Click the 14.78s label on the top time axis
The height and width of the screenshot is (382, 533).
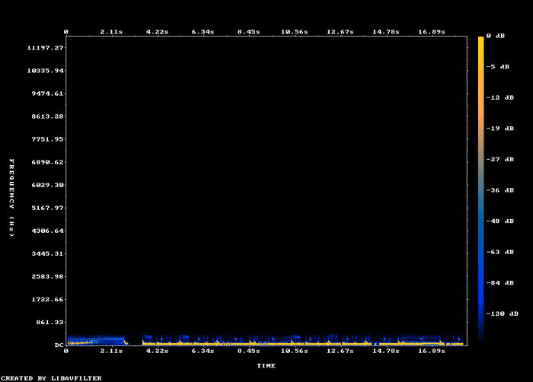(x=386, y=32)
